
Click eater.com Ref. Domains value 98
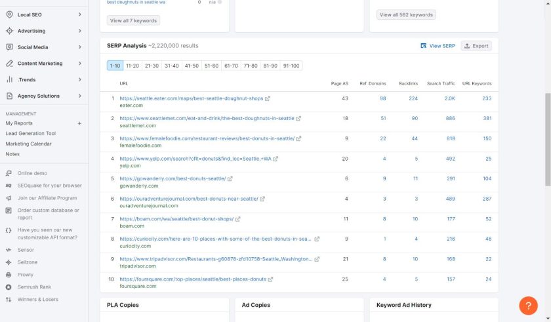382,98
